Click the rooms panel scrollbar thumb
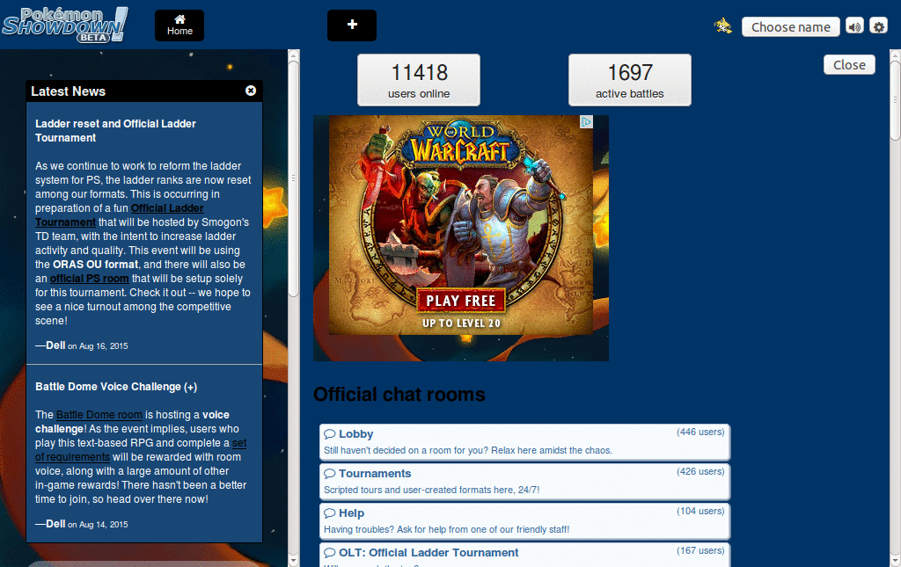The image size is (901, 567). pos(895,100)
